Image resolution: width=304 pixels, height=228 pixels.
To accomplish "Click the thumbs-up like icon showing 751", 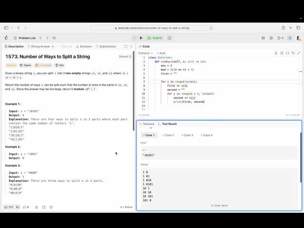I will tap(9, 207).
